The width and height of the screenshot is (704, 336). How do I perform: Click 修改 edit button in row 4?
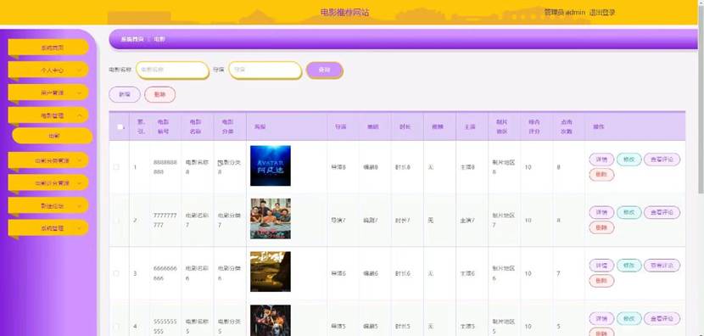click(x=629, y=318)
